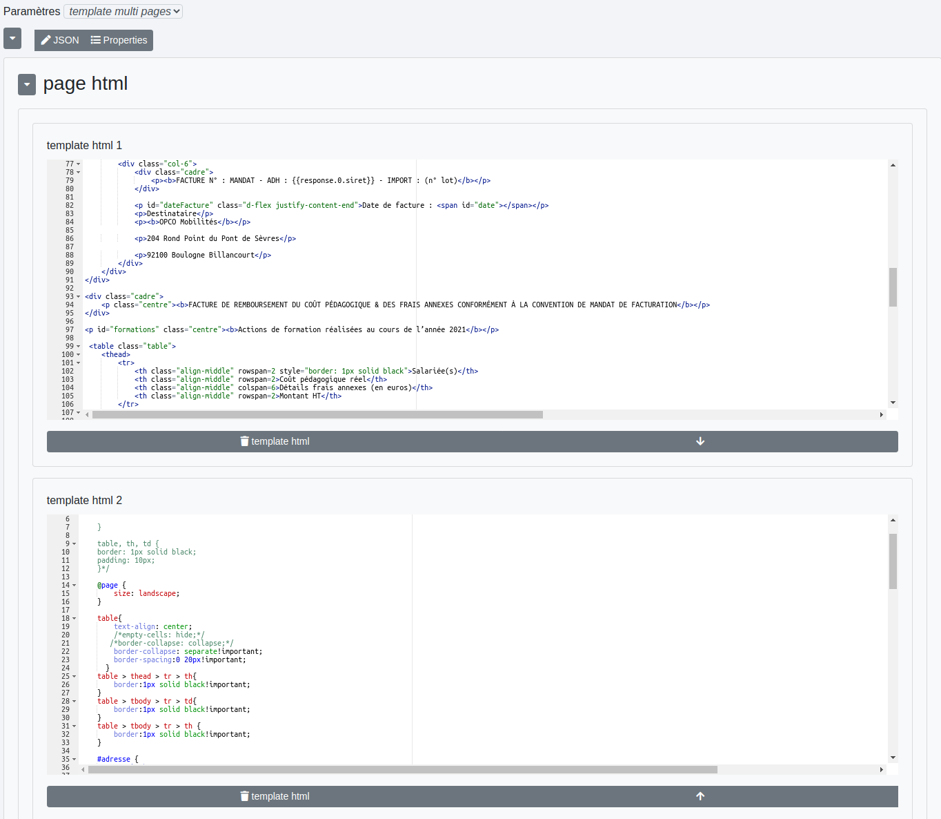Place cursor on the Boulogne Billancourt line in the editor
Screen dimensions: 941x819
pos(208,256)
